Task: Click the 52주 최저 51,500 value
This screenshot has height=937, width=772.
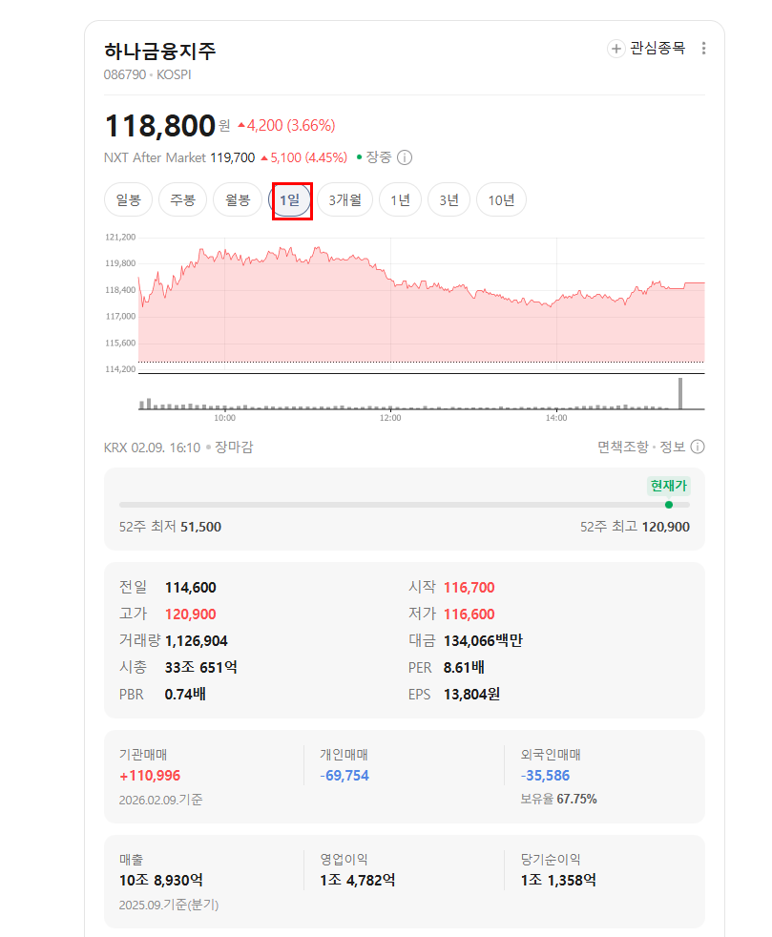Action: click(x=200, y=527)
